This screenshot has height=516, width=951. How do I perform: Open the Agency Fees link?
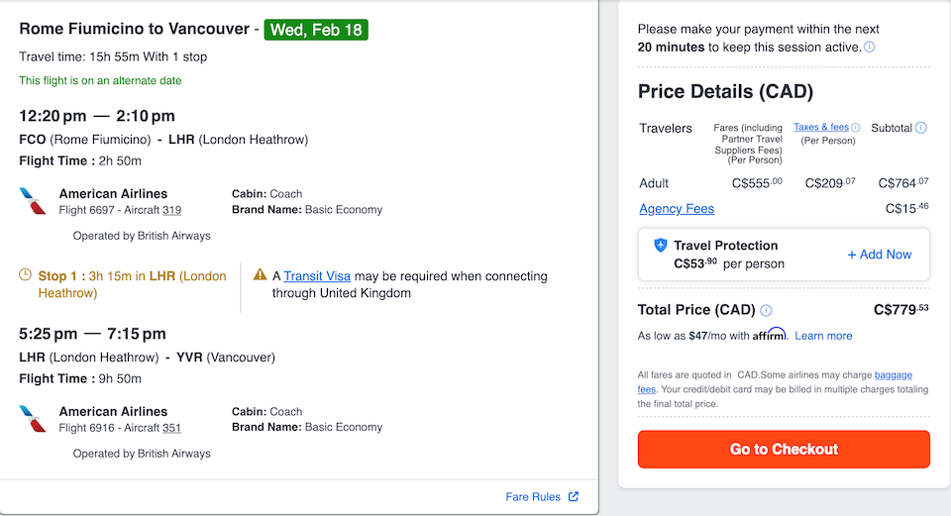click(x=677, y=209)
